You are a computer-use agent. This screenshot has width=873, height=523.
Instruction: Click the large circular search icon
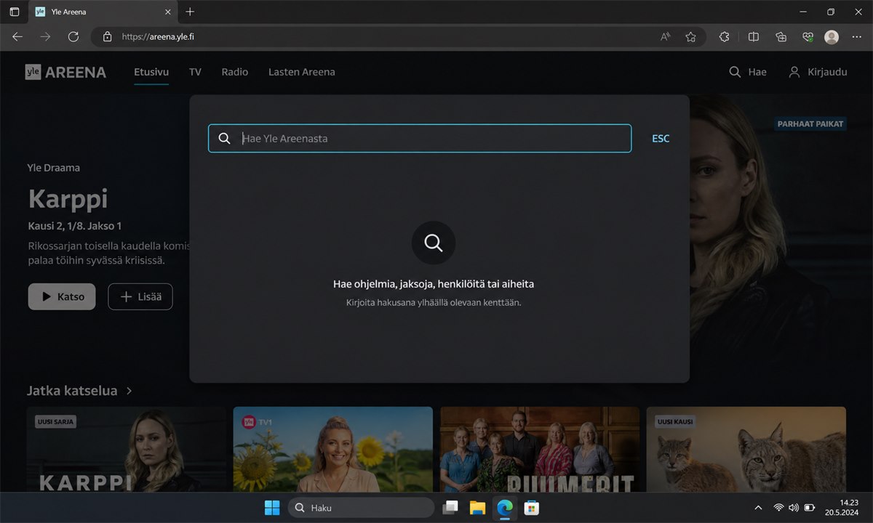(434, 243)
